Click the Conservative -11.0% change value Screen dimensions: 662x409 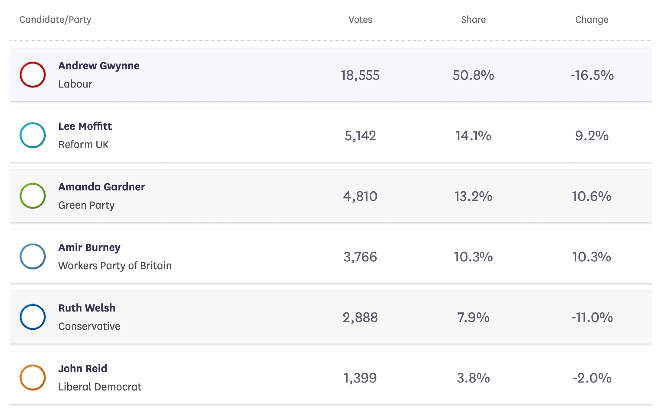pyautogui.click(x=592, y=318)
